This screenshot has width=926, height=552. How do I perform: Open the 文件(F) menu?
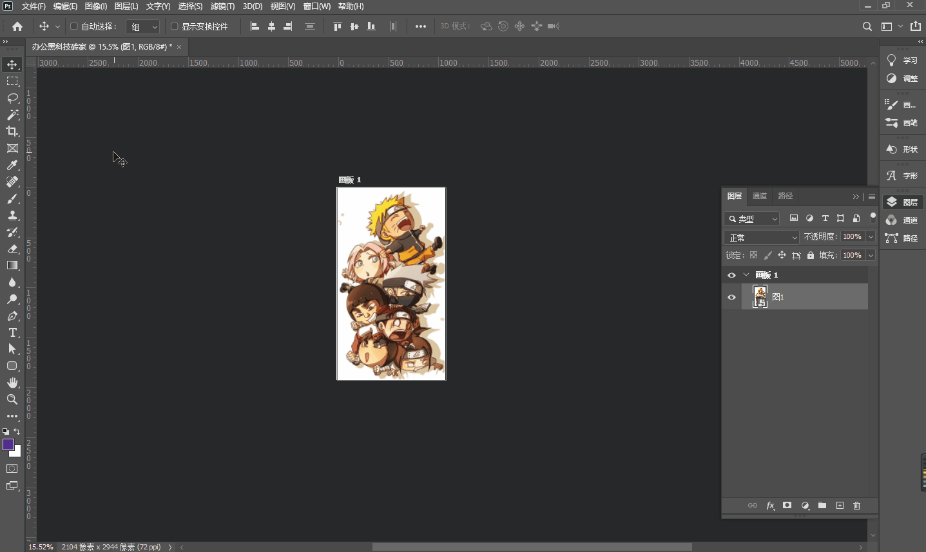tap(34, 6)
